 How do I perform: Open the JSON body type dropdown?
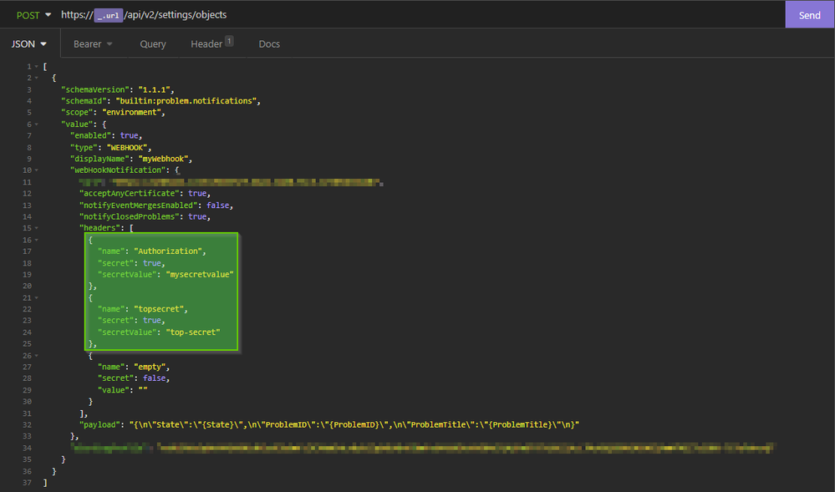(28, 43)
